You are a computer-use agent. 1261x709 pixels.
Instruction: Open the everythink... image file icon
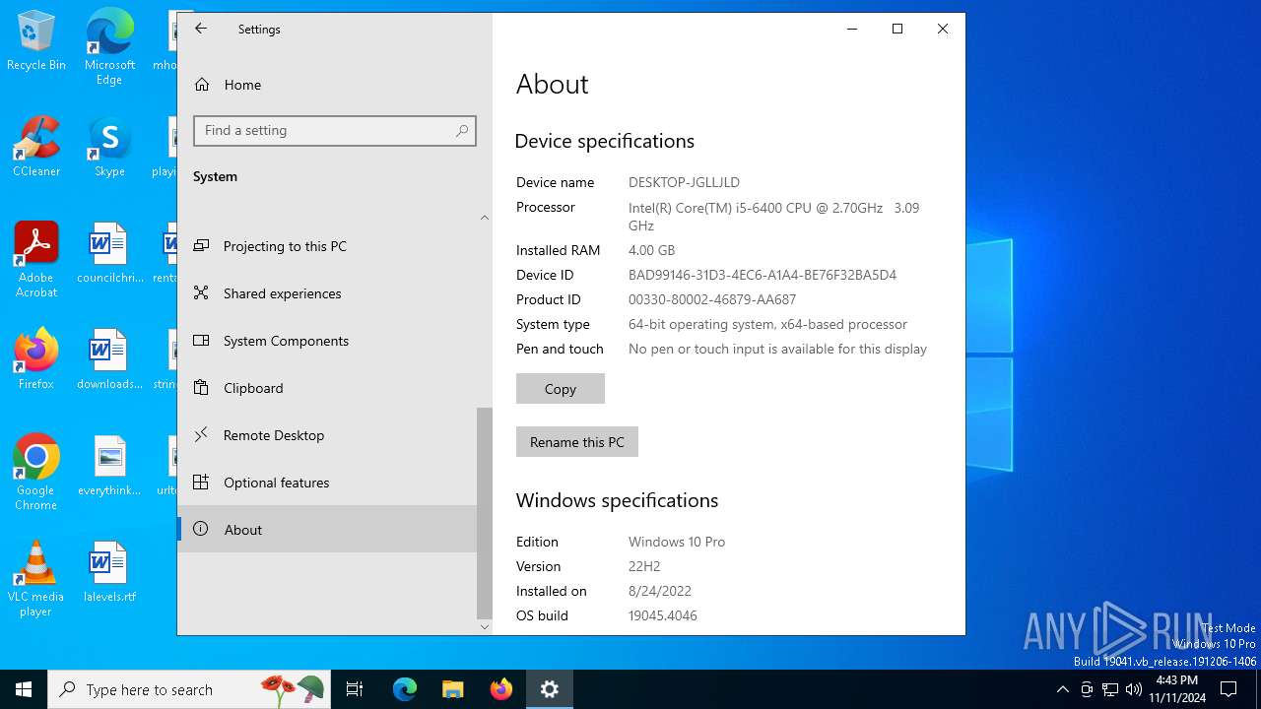click(x=109, y=466)
